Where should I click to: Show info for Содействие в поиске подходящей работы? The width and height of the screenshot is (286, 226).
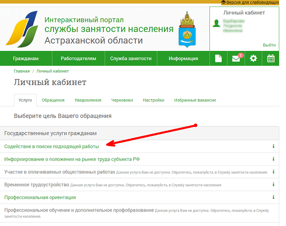[273, 146]
